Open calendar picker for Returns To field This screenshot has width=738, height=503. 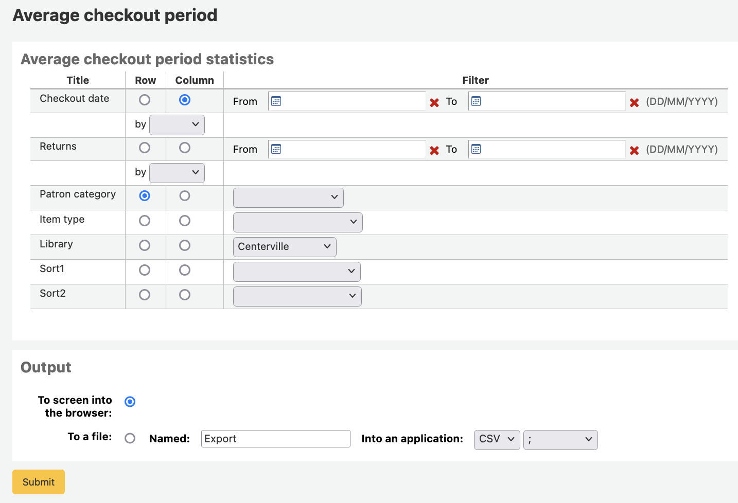pyautogui.click(x=476, y=149)
